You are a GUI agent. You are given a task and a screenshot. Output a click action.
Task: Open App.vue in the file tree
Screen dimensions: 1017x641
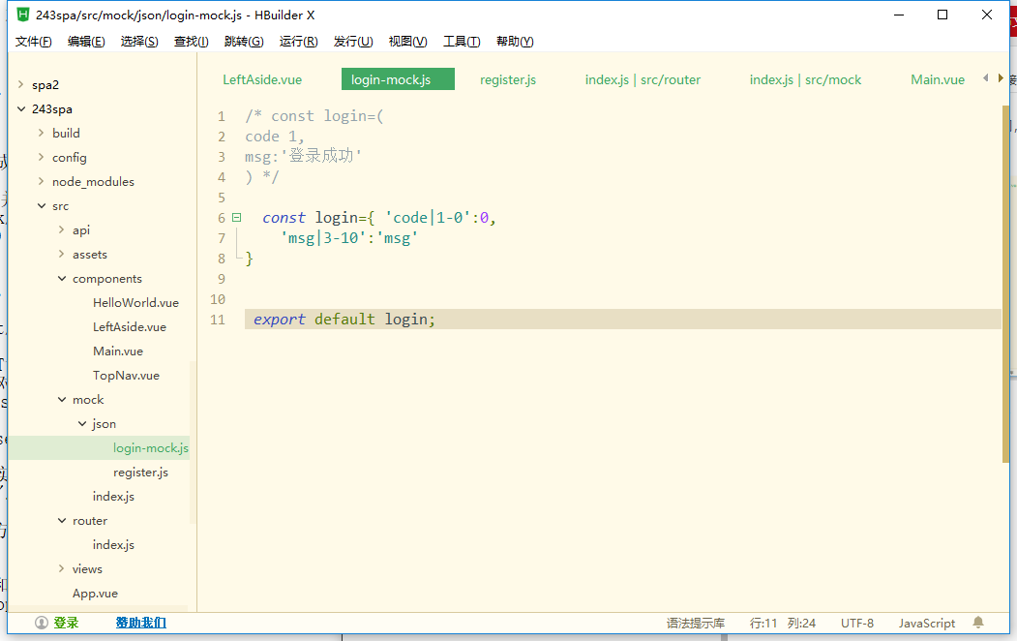click(x=95, y=594)
